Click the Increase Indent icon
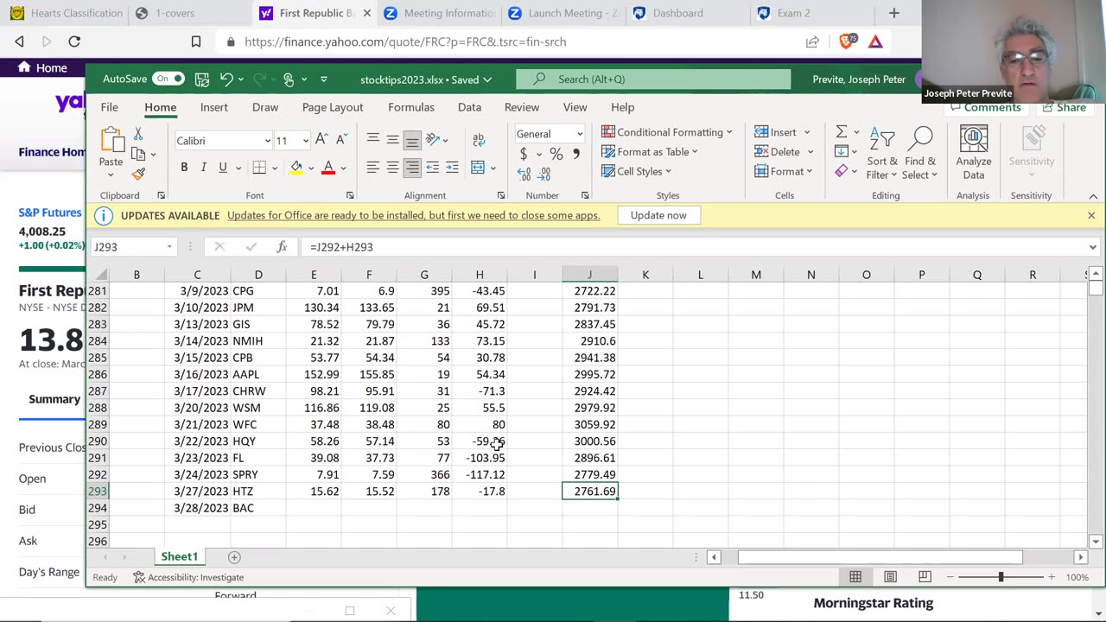The image size is (1106, 622). pyautogui.click(x=452, y=168)
